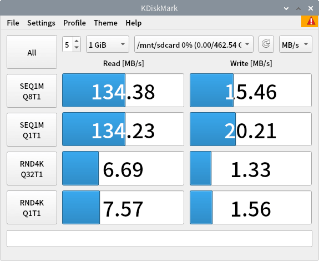Open the File menu

click(x=13, y=23)
